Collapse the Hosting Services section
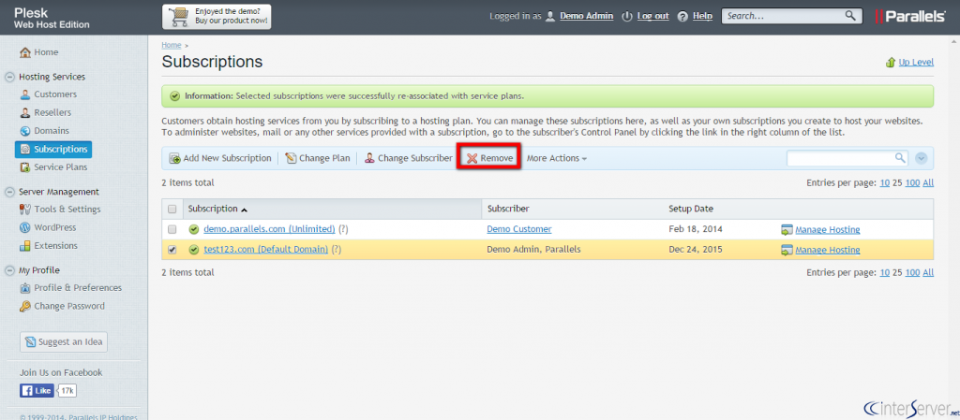Viewport: 960px width, 420px height. click(x=9, y=77)
